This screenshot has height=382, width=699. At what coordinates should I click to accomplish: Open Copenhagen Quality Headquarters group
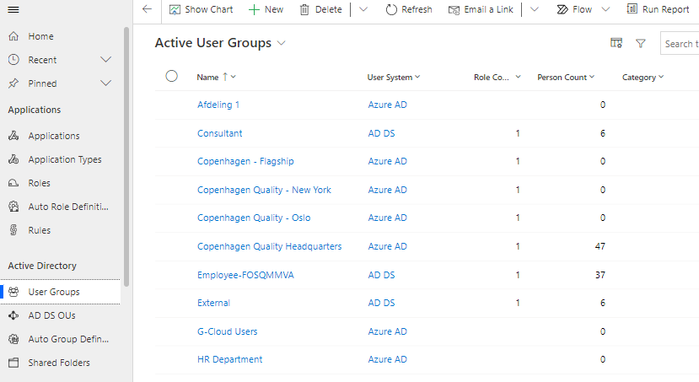coord(269,246)
